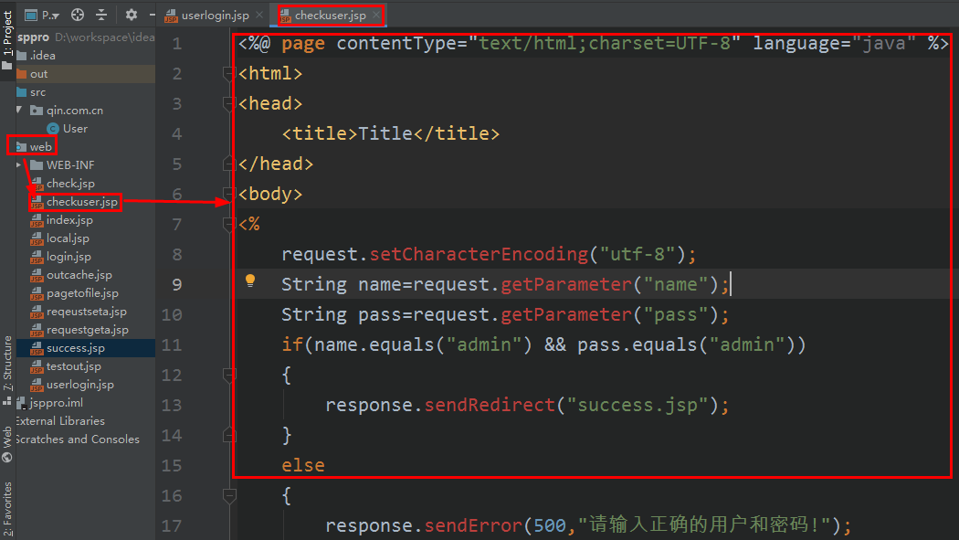Open the project settings gear
The height and width of the screenshot is (540, 959).
(131, 15)
